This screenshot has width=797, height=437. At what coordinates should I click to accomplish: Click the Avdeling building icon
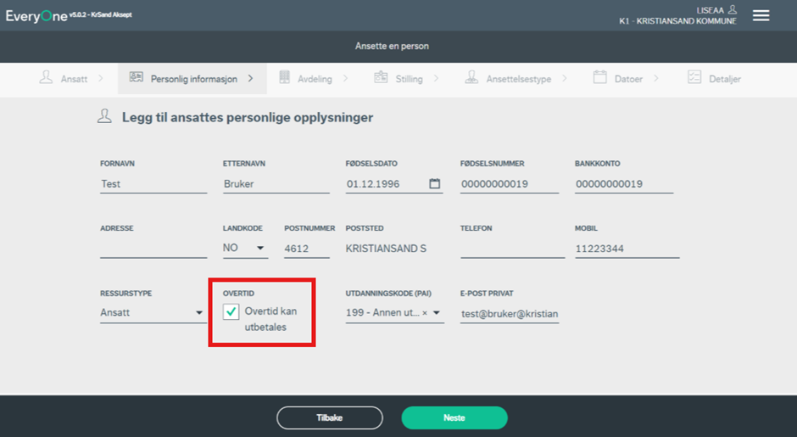[x=285, y=78]
